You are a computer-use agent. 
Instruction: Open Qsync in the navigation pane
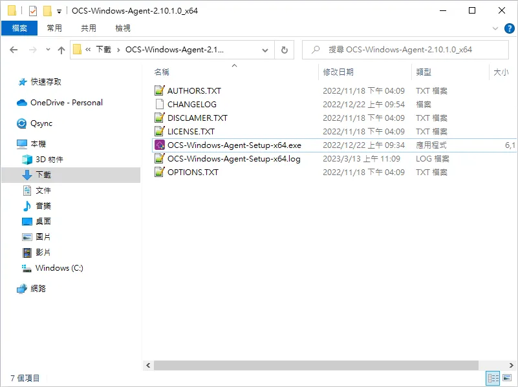(41, 123)
